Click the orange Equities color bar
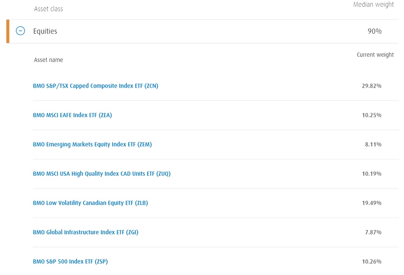The image size is (404, 275). tap(8, 31)
